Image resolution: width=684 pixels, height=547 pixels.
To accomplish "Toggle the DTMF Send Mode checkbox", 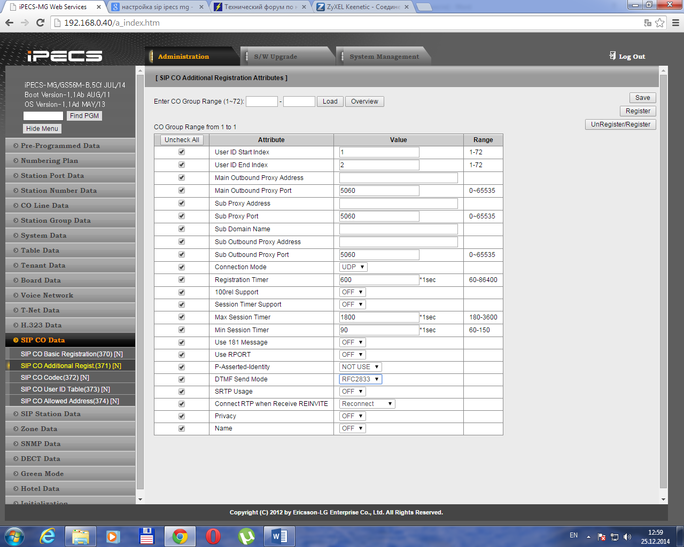I will tap(182, 379).
